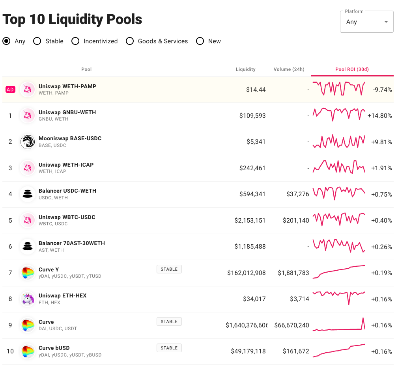The image size is (398, 366).
Task: Sort by the Liquidity column header
Action: 245,69
